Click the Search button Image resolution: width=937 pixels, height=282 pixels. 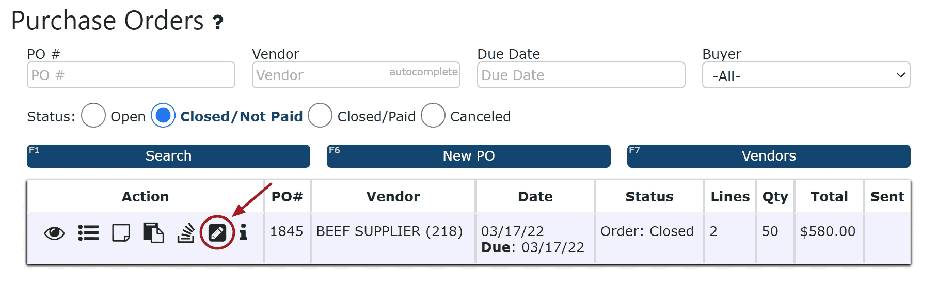(168, 156)
